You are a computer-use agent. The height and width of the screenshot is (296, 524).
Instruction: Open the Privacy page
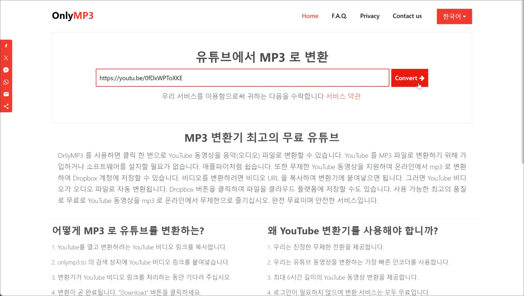pos(369,16)
